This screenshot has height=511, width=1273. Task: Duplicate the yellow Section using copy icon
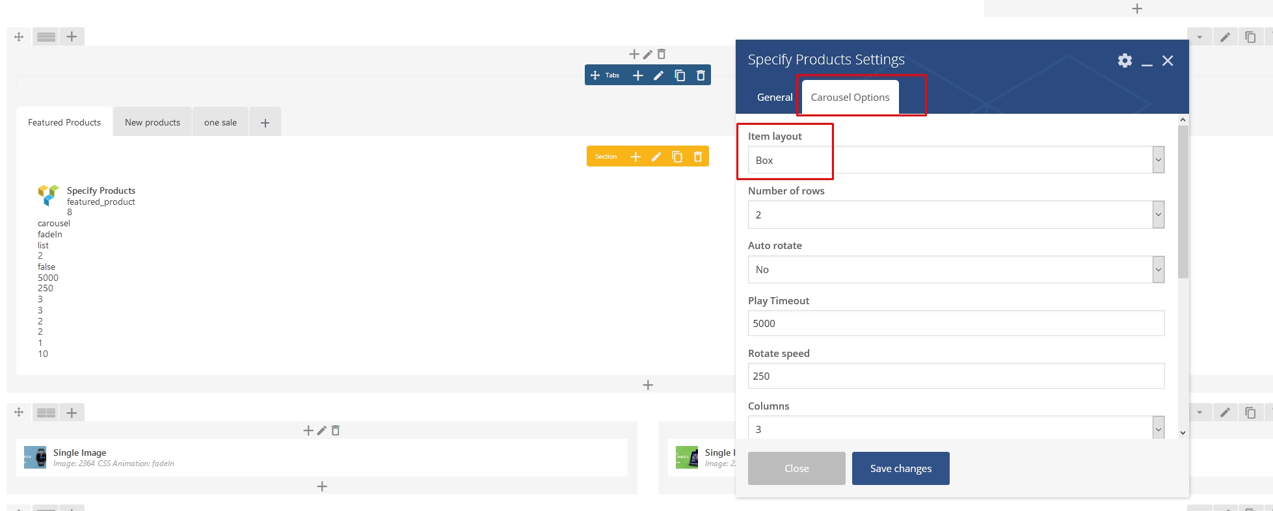(677, 157)
